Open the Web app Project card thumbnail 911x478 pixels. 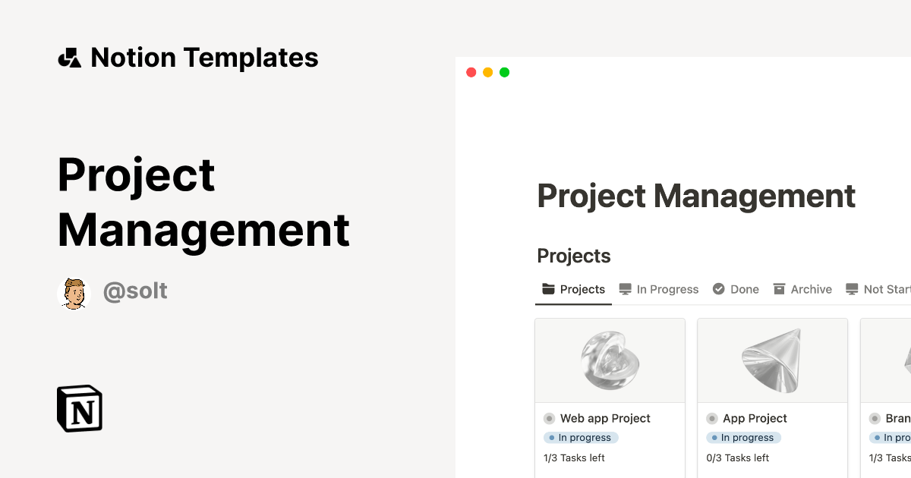[x=610, y=360]
